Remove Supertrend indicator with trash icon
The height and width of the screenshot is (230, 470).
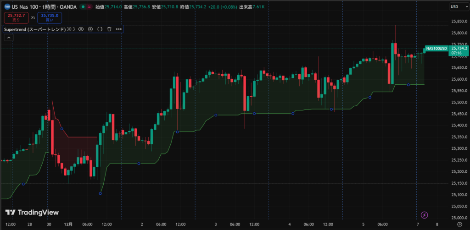click(x=109, y=29)
